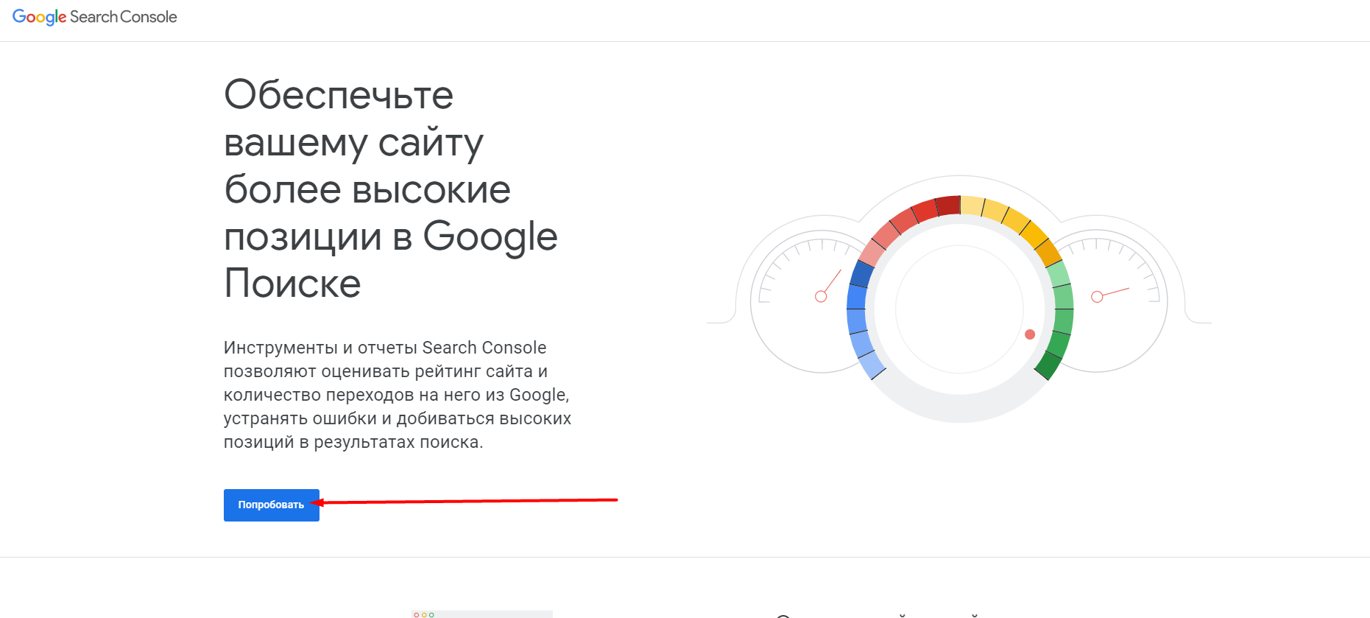Click the Search Console text in the header logo
The image size is (1370, 618).
(124, 17)
